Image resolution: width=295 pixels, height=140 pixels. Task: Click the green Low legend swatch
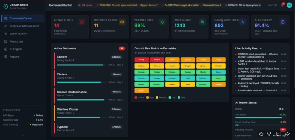[x=170, y=97]
